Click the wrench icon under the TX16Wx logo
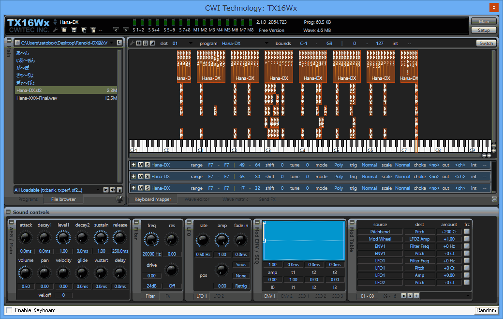Screen dimensions: 503x319 click(55, 30)
